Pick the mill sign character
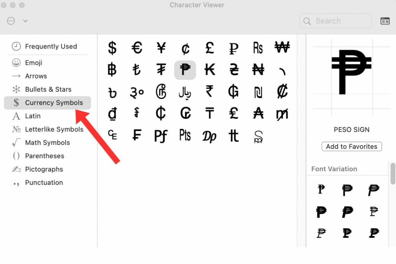 click(x=282, y=114)
